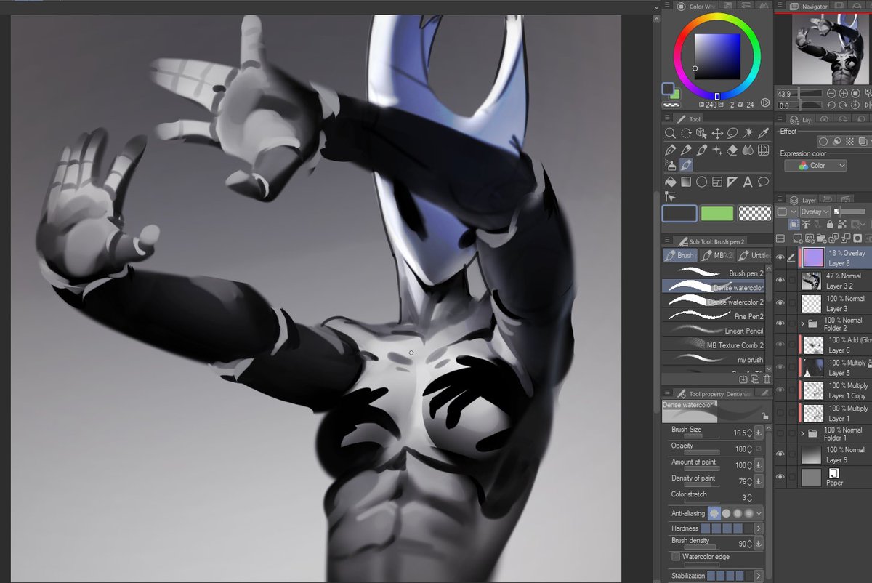872x583 pixels.
Task: Select the Zoom magnifier tool
Action: click(x=670, y=133)
